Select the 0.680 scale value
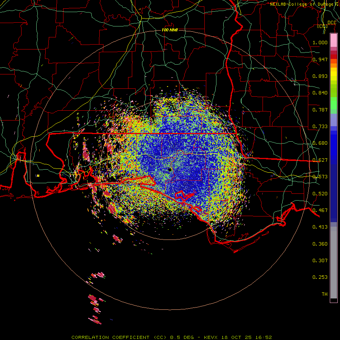The width and height of the screenshot is (340, 340). click(x=320, y=143)
